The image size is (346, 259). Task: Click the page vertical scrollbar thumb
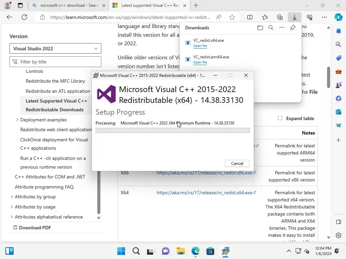[328, 77]
